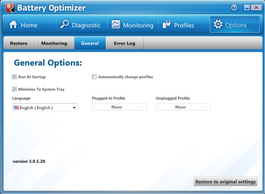
Task: Toggle Minimize To System Tray checkbox
Action: 14,89
